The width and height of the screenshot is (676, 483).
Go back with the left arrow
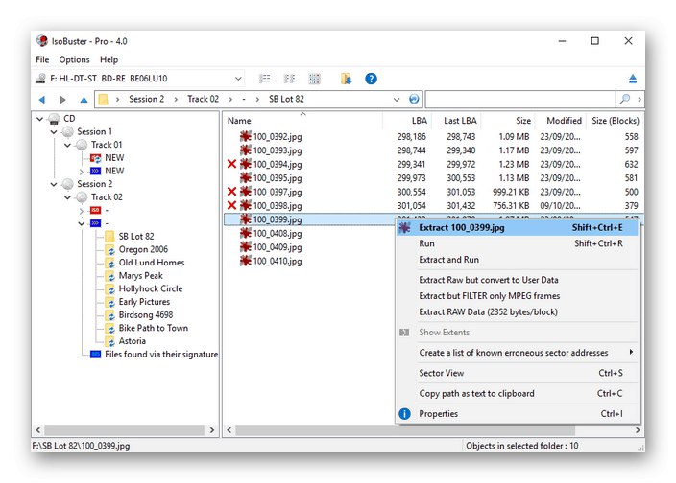[42, 100]
